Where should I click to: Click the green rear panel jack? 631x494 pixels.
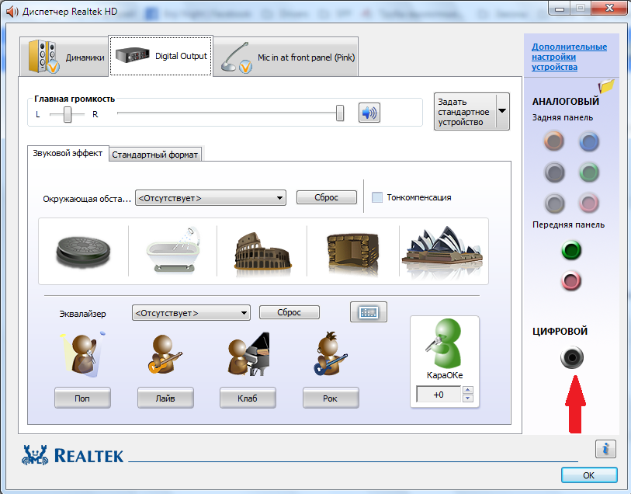coord(589,172)
